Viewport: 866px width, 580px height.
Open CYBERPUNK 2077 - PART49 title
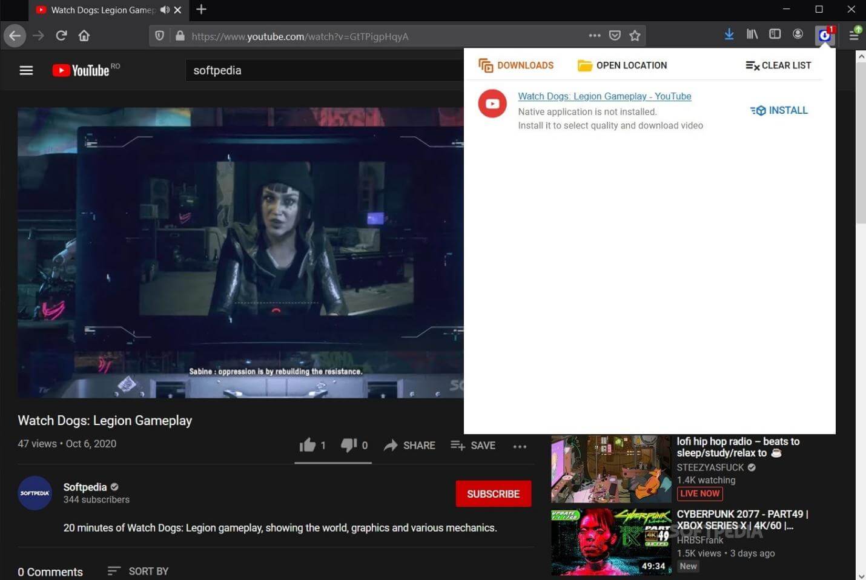click(x=742, y=519)
